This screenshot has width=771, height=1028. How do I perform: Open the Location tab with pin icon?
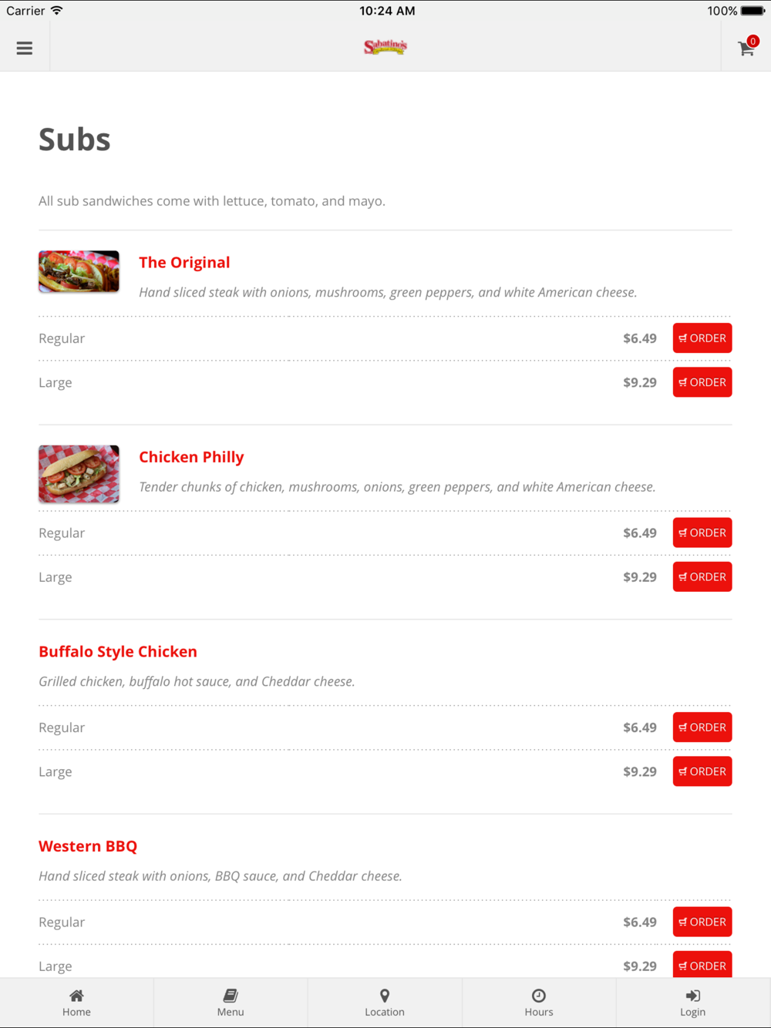tap(385, 1003)
